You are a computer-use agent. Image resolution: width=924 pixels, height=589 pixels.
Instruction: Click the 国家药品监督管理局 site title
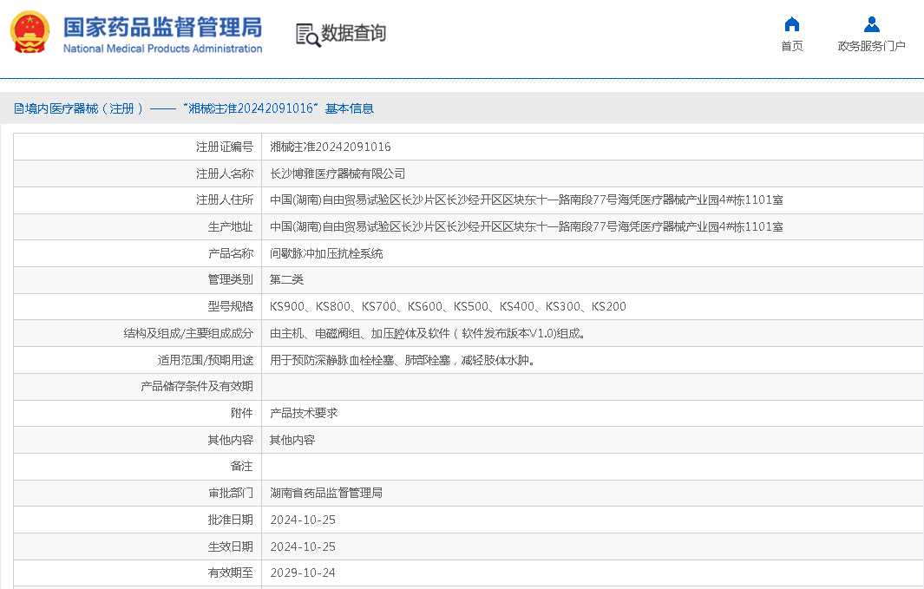pyautogui.click(x=162, y=26)
